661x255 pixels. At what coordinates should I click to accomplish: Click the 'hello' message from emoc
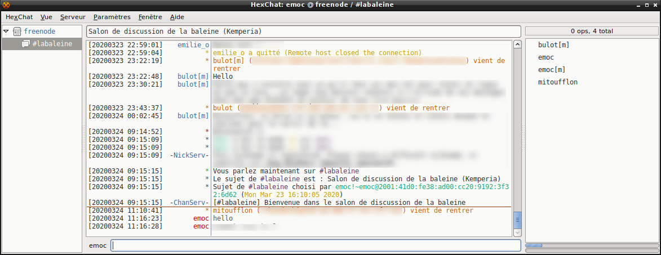click(x=223, y=218)
